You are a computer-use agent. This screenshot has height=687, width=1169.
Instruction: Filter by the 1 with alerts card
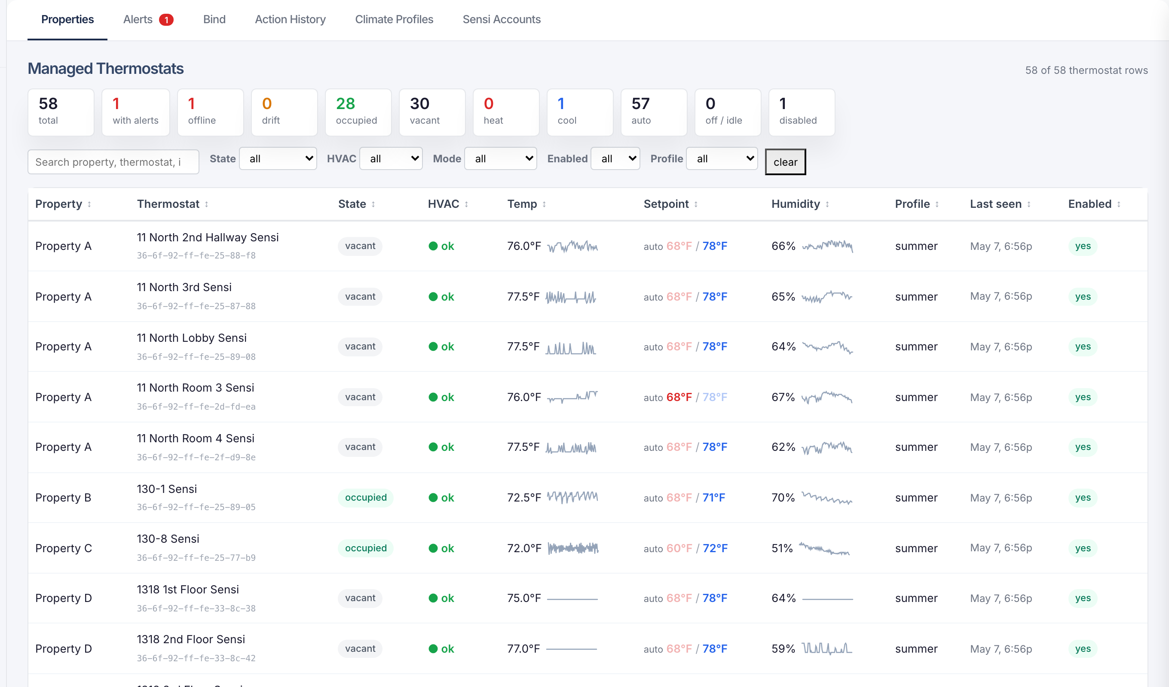(x=135, y=112)
